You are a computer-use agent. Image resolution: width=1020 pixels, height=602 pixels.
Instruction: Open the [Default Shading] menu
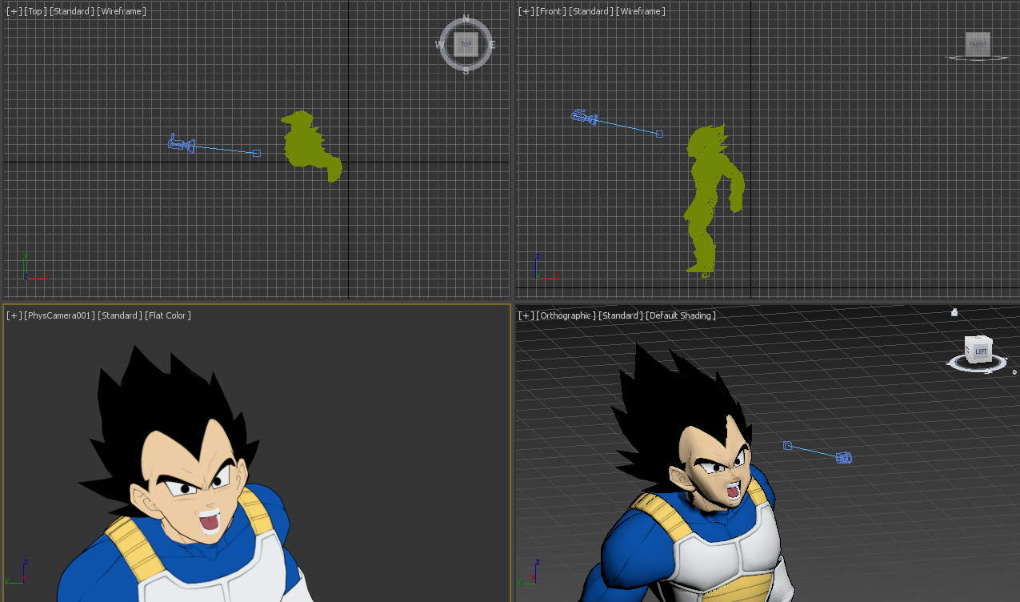(681, 315)
